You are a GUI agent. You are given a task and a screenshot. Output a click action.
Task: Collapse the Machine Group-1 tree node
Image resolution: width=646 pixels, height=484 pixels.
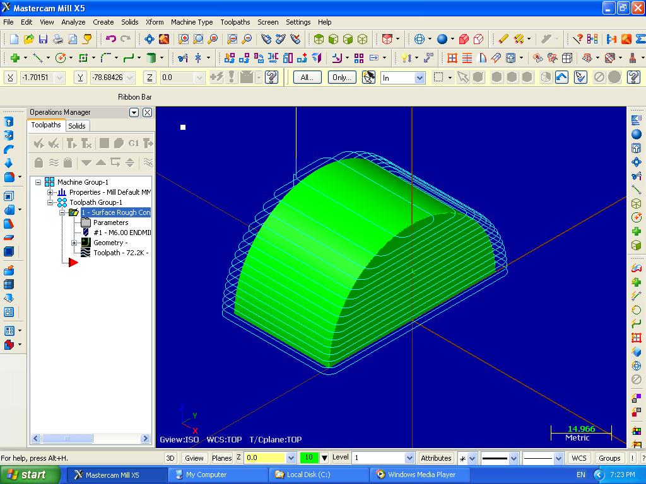pos(38,182)
